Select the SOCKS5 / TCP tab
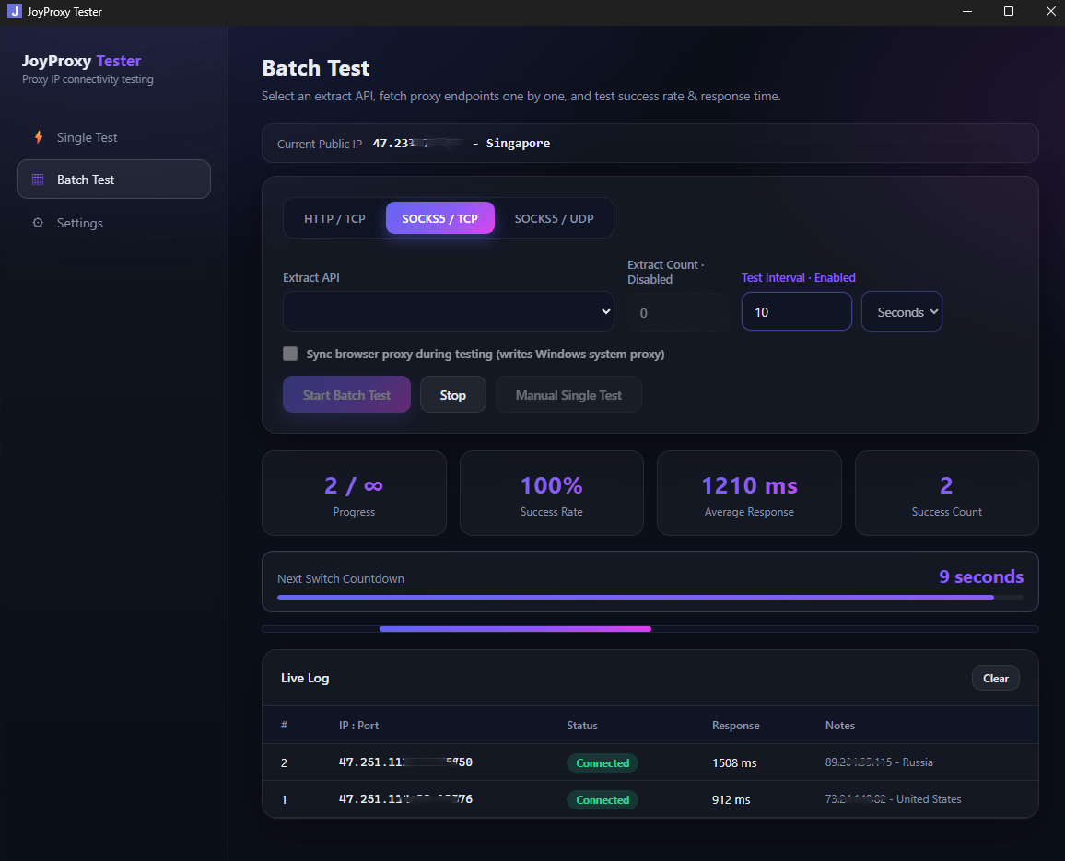1065x861 pixels. tap(440, 218)
